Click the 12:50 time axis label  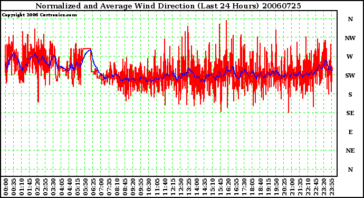[x=180, y=187]
